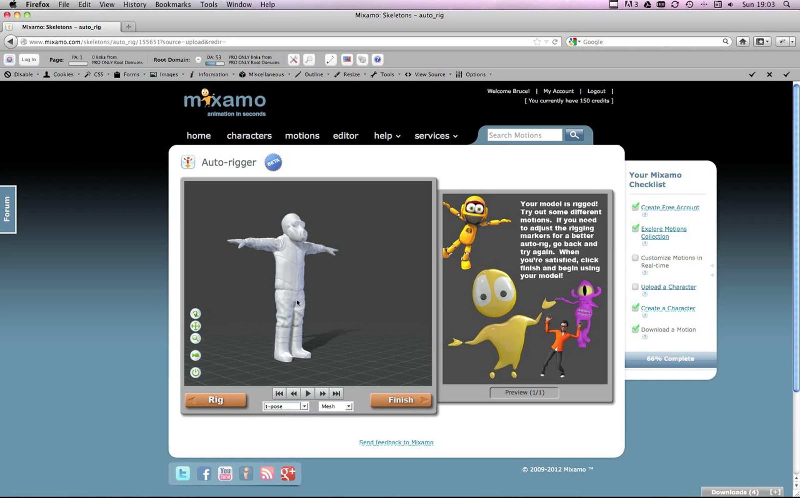Click the macOS volume icon
This screenshot has height=498, width=800.
tap(731, 5)
